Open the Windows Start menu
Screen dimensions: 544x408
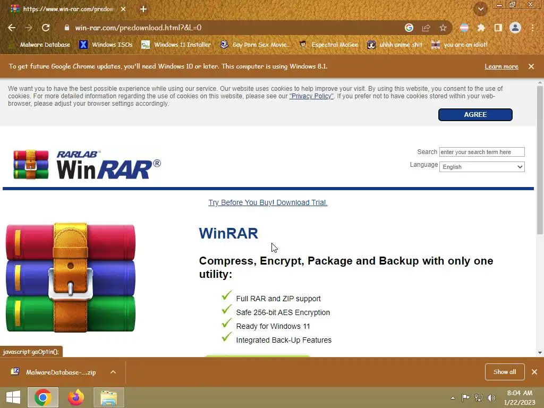pos(13,397)
